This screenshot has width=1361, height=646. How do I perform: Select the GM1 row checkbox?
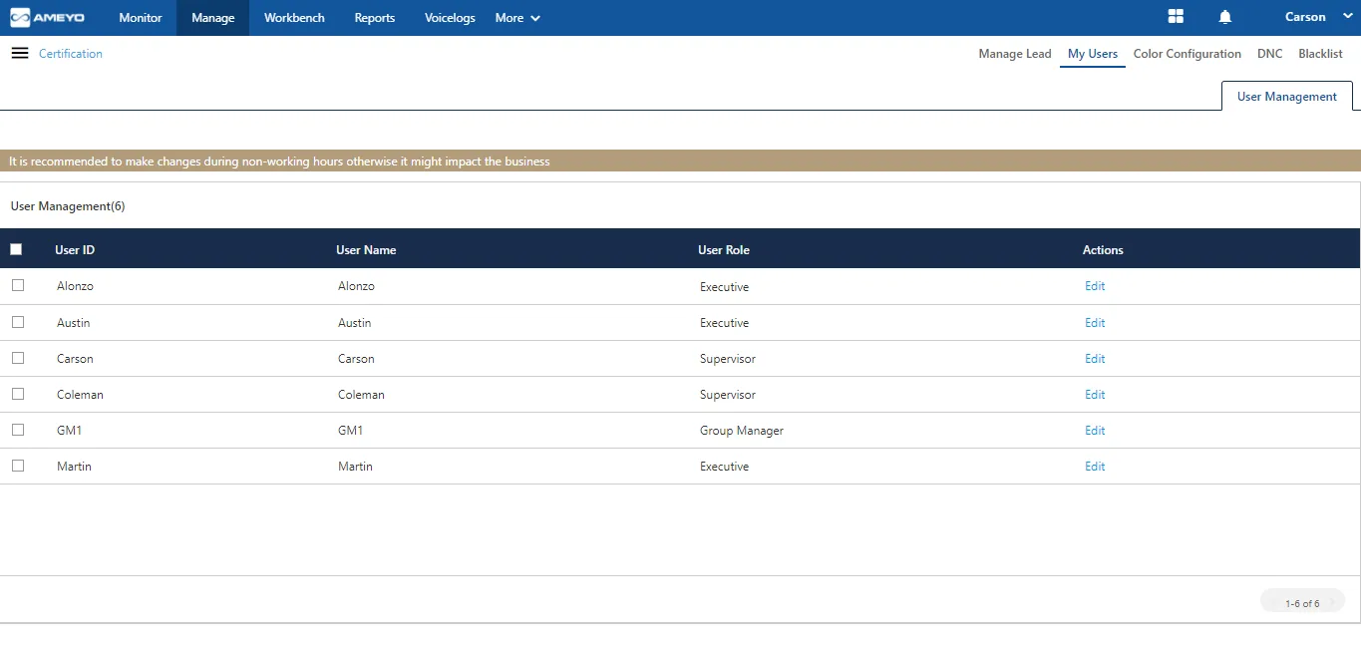pyautogui.click(x=18, y=430)
